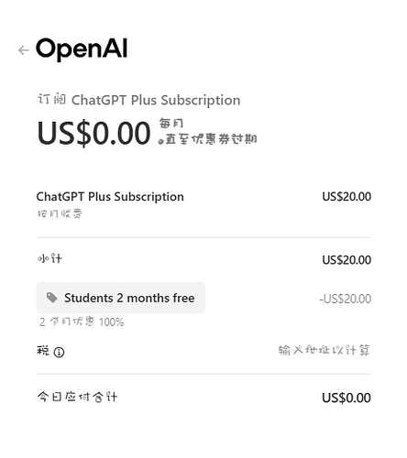
Task: Select the Students 2 months free coupon
Action: [121, 298]
